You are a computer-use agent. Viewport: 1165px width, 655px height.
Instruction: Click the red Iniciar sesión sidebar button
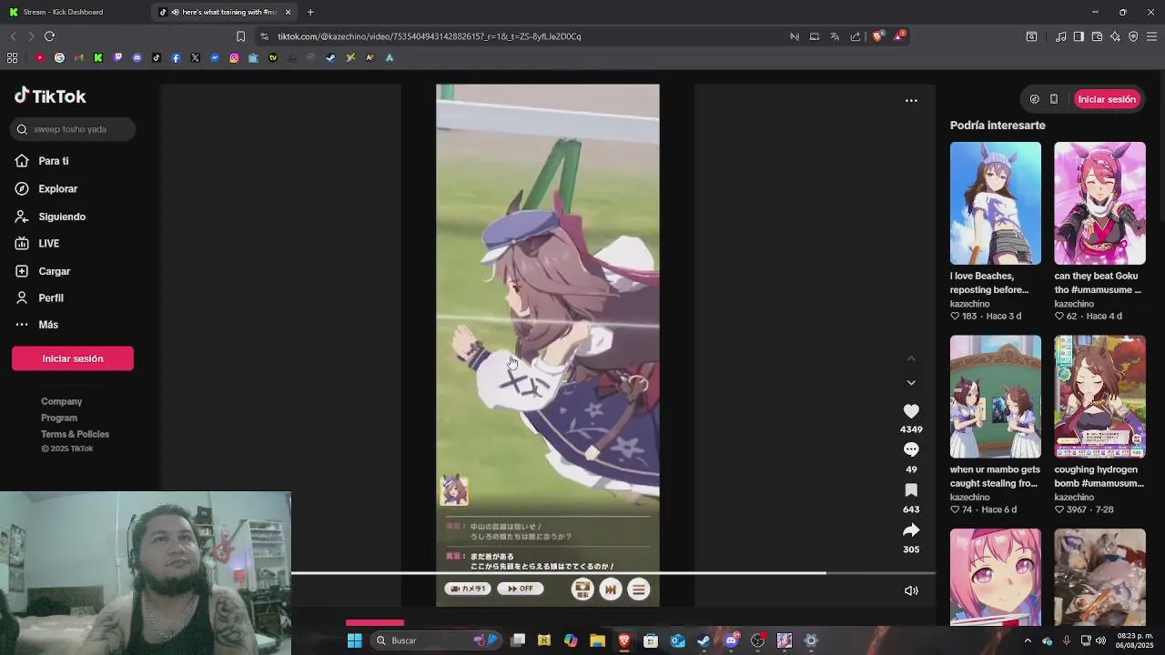73,358
